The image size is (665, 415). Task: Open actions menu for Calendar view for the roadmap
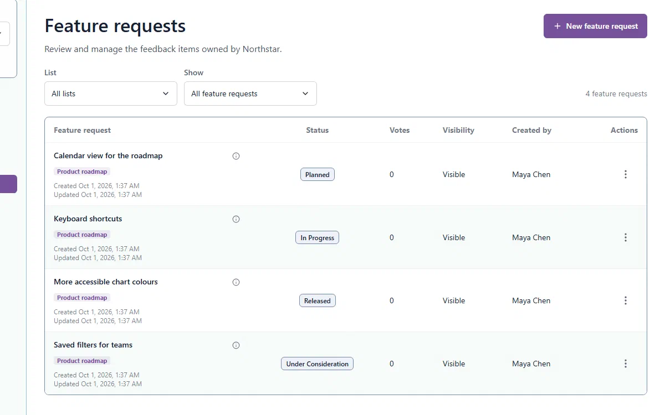626,174
